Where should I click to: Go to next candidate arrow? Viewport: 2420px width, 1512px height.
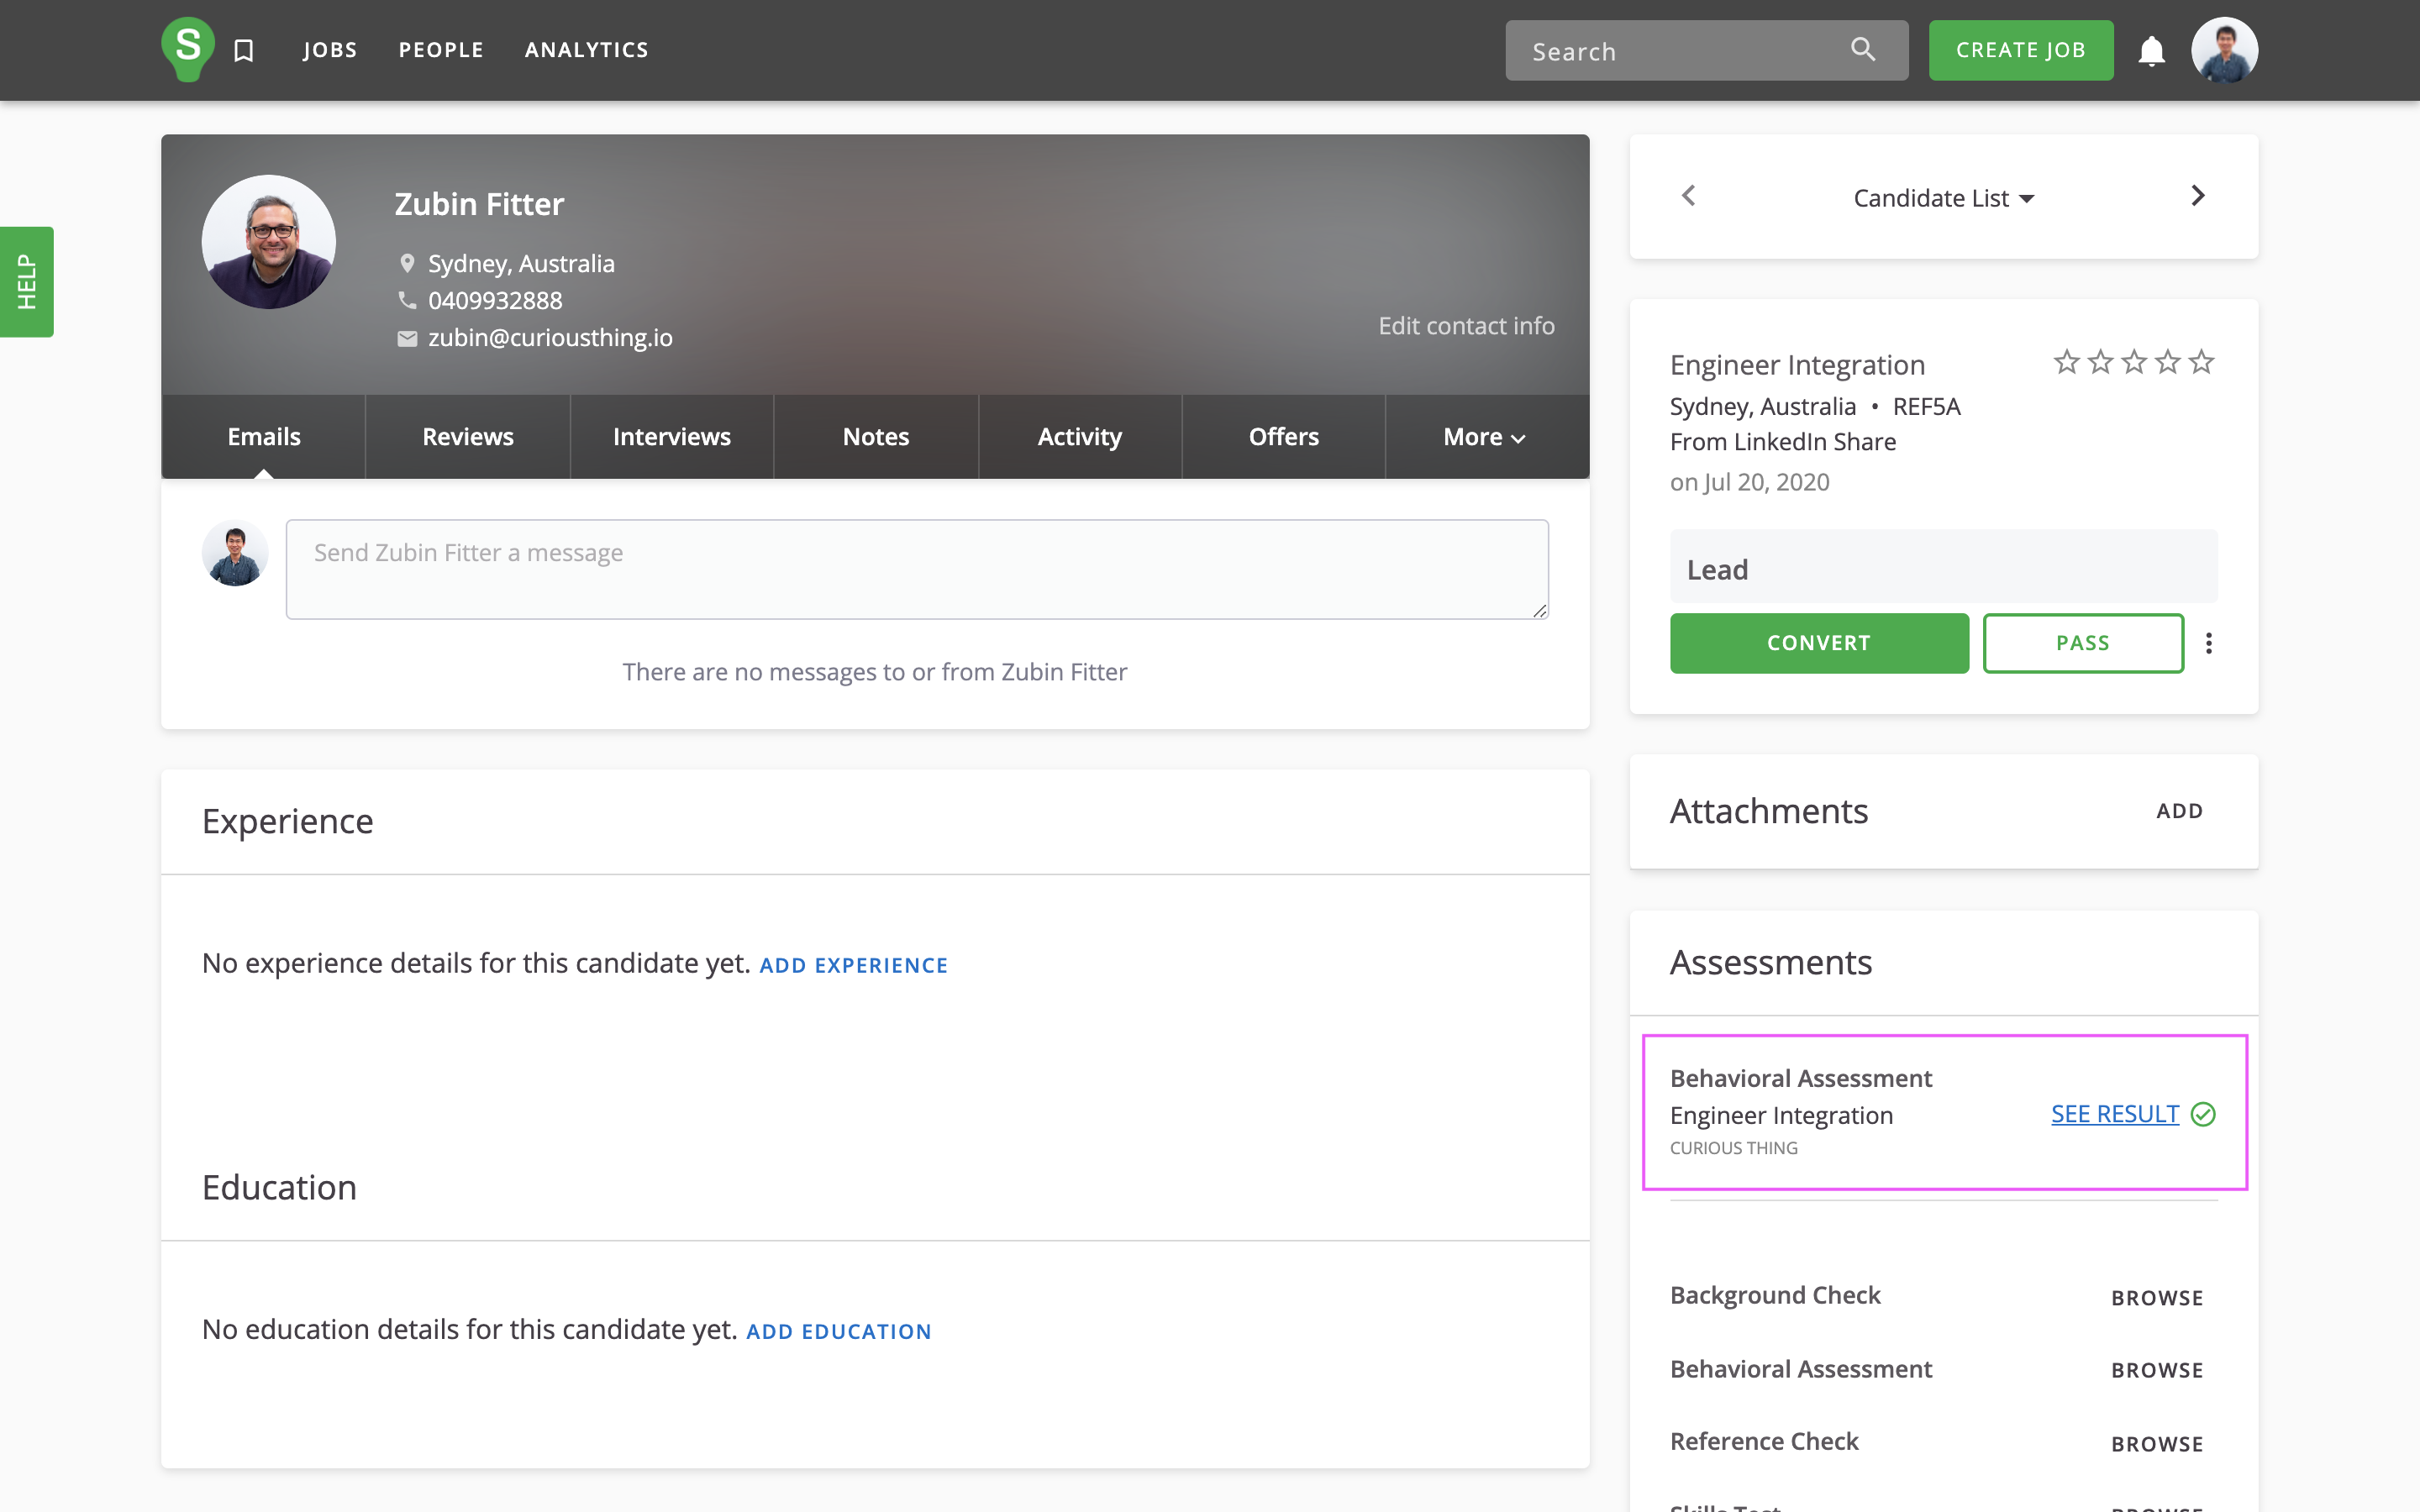(x=2197, y=196)
